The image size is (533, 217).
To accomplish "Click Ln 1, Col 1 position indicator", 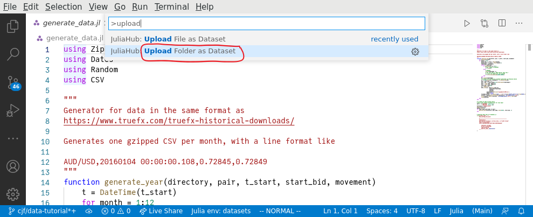I will tap(341, 211).
